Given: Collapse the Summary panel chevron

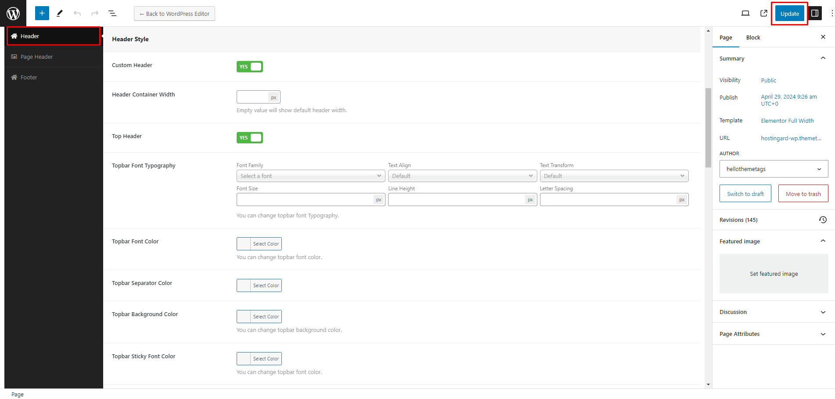Looking at the screenshot, I should pyautogui.click(x=823, y=58).
